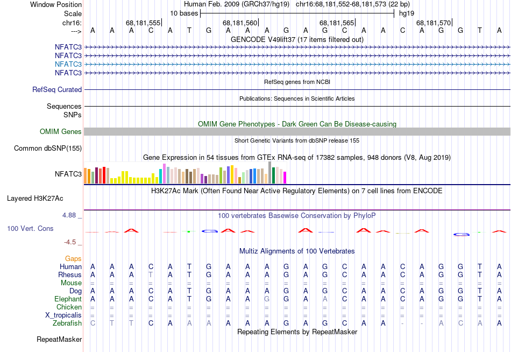This screenshot has height=352, width=511.
Task: Open the OMIM Genes track label
Action: point(61,132)
